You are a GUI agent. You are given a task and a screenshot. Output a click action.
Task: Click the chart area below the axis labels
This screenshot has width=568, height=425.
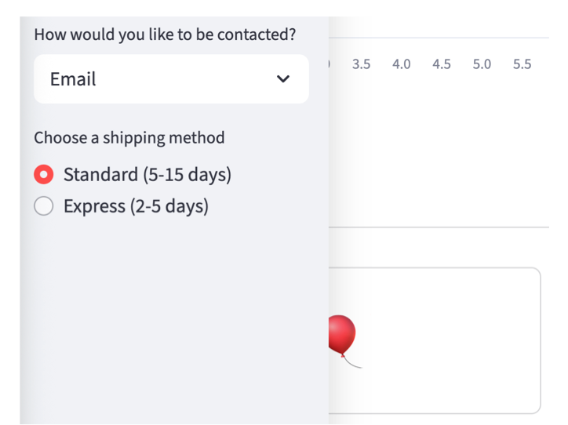tap(439, 149)
